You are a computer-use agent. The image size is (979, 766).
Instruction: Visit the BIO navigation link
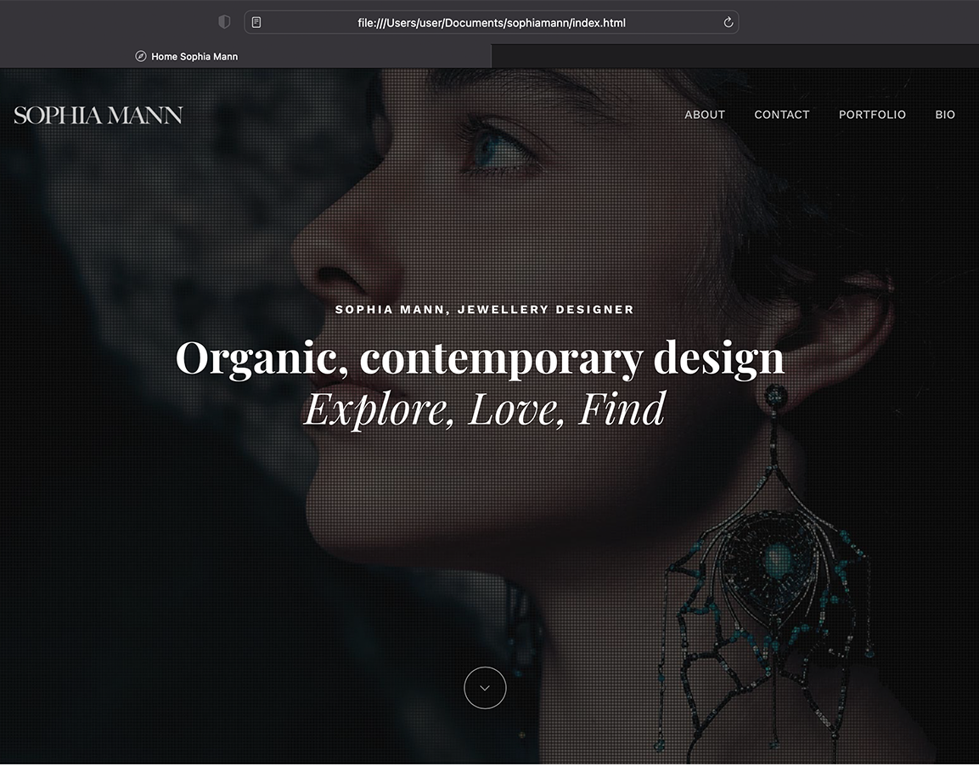(945, 115)
